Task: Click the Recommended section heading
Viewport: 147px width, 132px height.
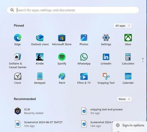Action: (25, 99)
